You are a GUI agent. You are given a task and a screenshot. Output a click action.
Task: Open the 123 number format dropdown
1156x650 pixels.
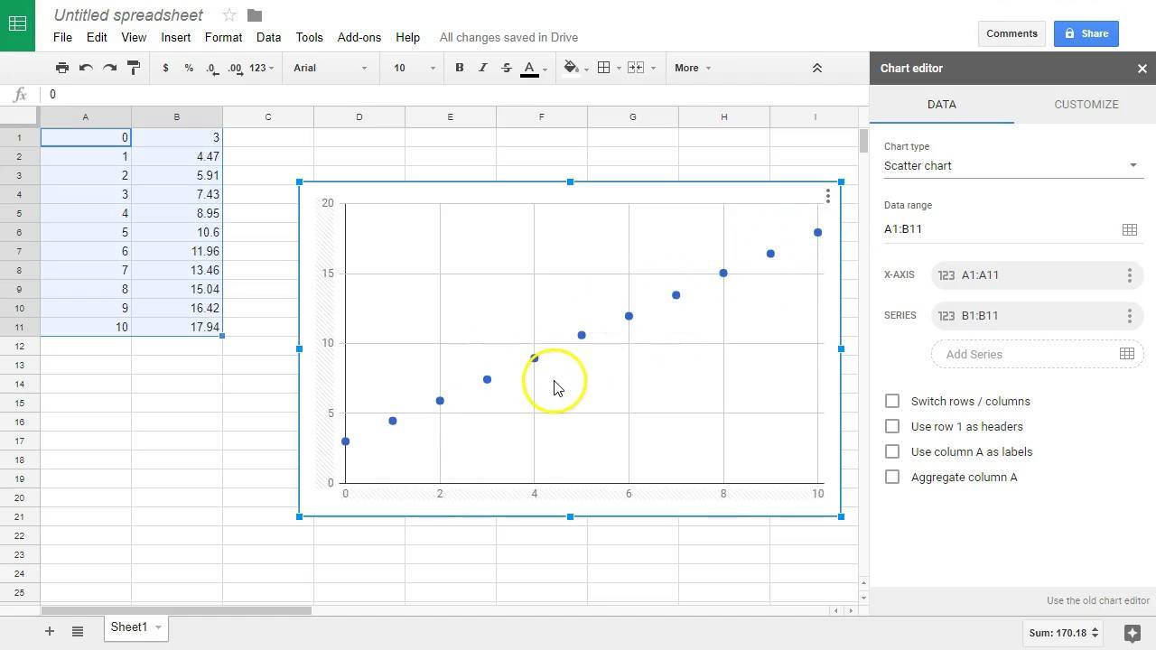[262, 68]
